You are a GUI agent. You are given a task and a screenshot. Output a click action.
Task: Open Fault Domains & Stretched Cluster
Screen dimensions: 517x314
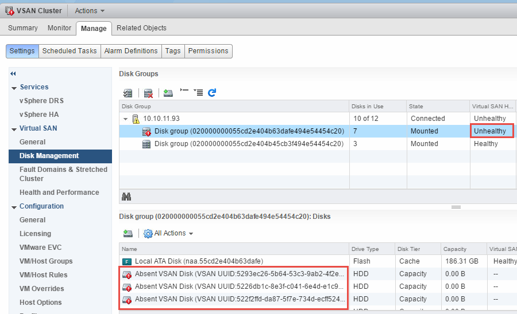(x=63, y=174)
